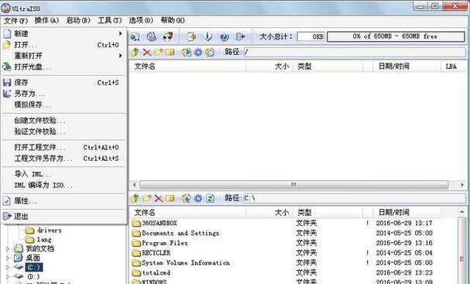Click the blue info 'i' toolbar icon

coord(208,36)
